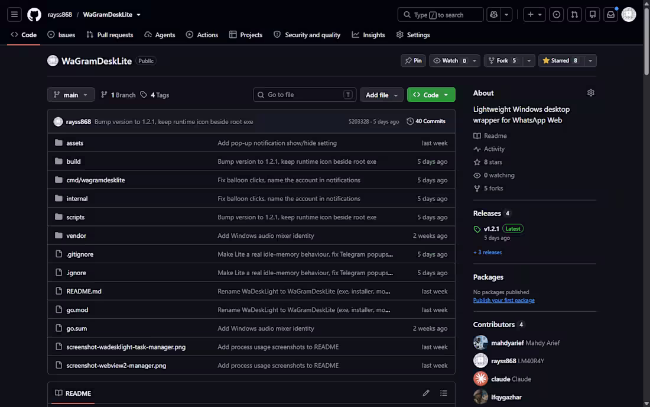Open the claude contributor avatar
Viewport: 650px width, 407px height.
[480, 379]
